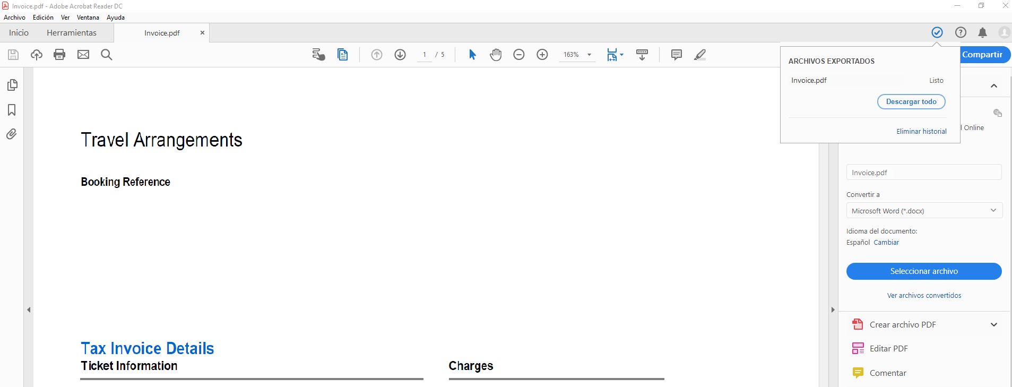Click the Editar PDF tool icon
The image size is (1012, 387).
(858, 348)
